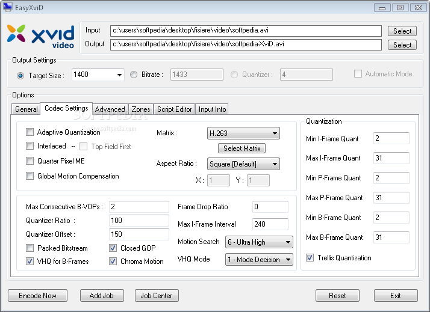
Task: Switch to the Zones tab
Action: 141,109
